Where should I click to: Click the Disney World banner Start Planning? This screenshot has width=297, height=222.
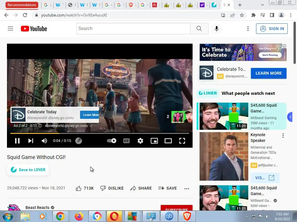click(270, 55)
